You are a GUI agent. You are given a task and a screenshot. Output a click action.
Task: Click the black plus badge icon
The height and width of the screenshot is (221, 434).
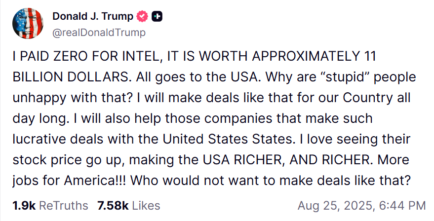[157, 16]
